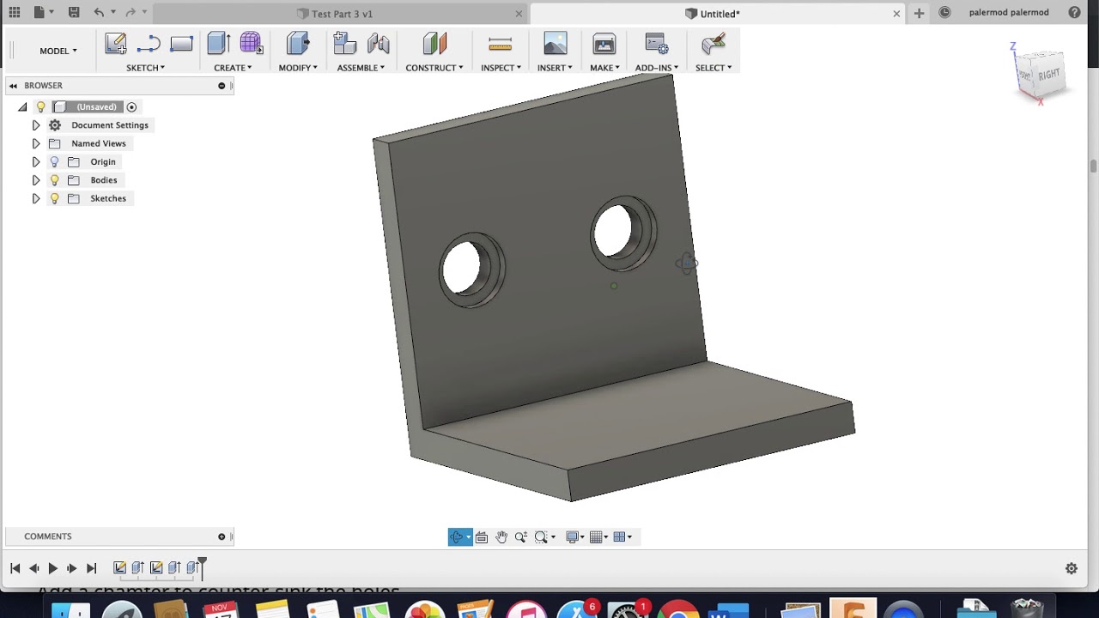Select the Line sketch tool icon
Image resolution: width=1099 pixels, height=618 pixels.
point(149,44)
